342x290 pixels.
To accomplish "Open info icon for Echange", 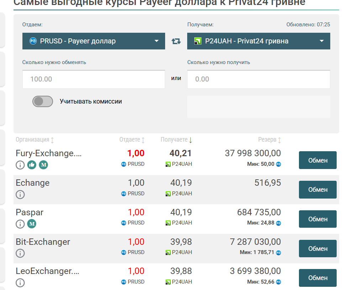I will click(20, 194).
